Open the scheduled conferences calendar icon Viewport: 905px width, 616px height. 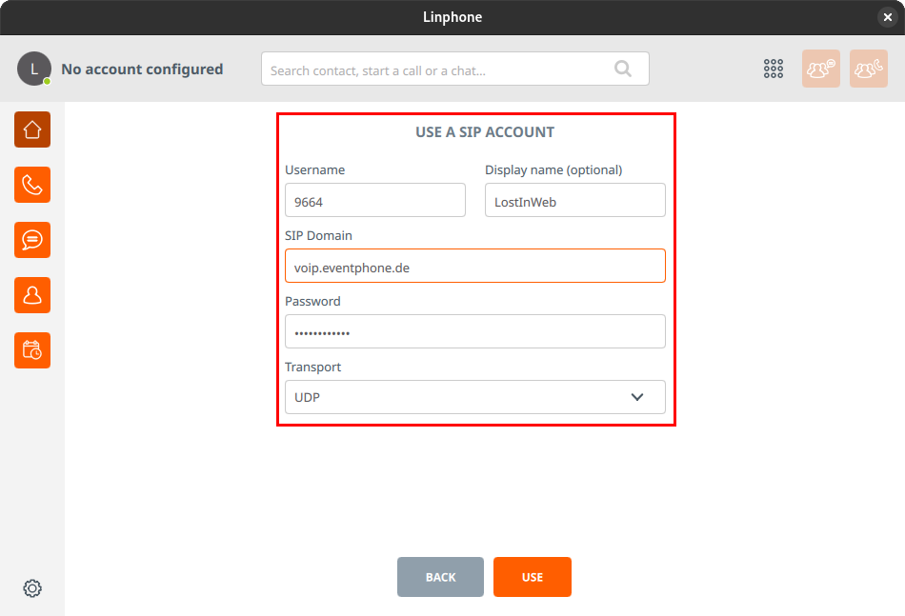(32, 350)
